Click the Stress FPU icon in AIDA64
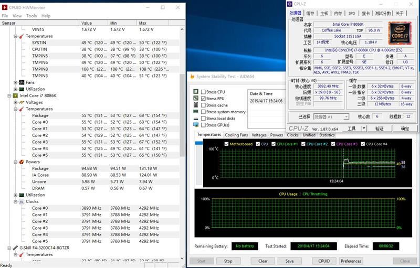420x268 pixels. (196, 99)
